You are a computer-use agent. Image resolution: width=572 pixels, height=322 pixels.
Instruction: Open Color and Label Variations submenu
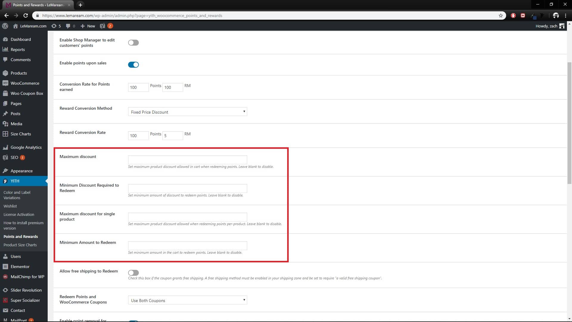pos(17,195)
